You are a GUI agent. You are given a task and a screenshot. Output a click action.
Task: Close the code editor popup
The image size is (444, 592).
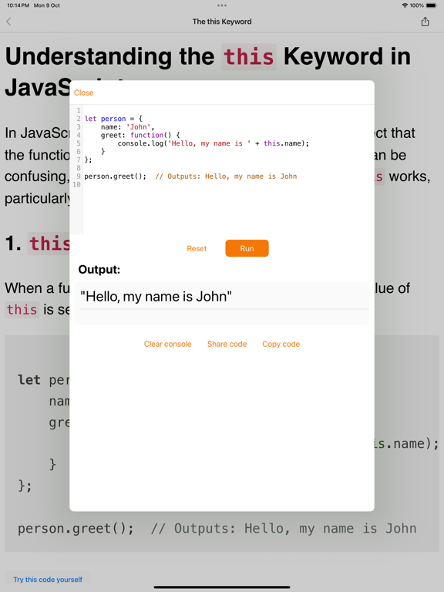[x=83, y=92]
